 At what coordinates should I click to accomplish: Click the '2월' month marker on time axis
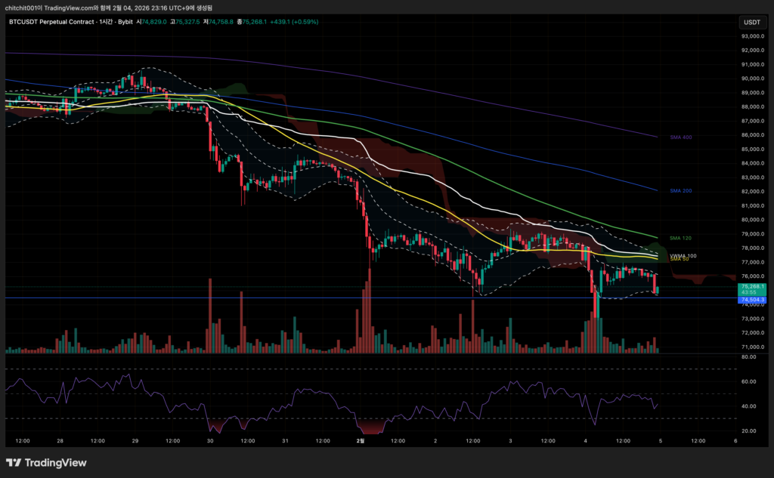[x=361, y=440]
